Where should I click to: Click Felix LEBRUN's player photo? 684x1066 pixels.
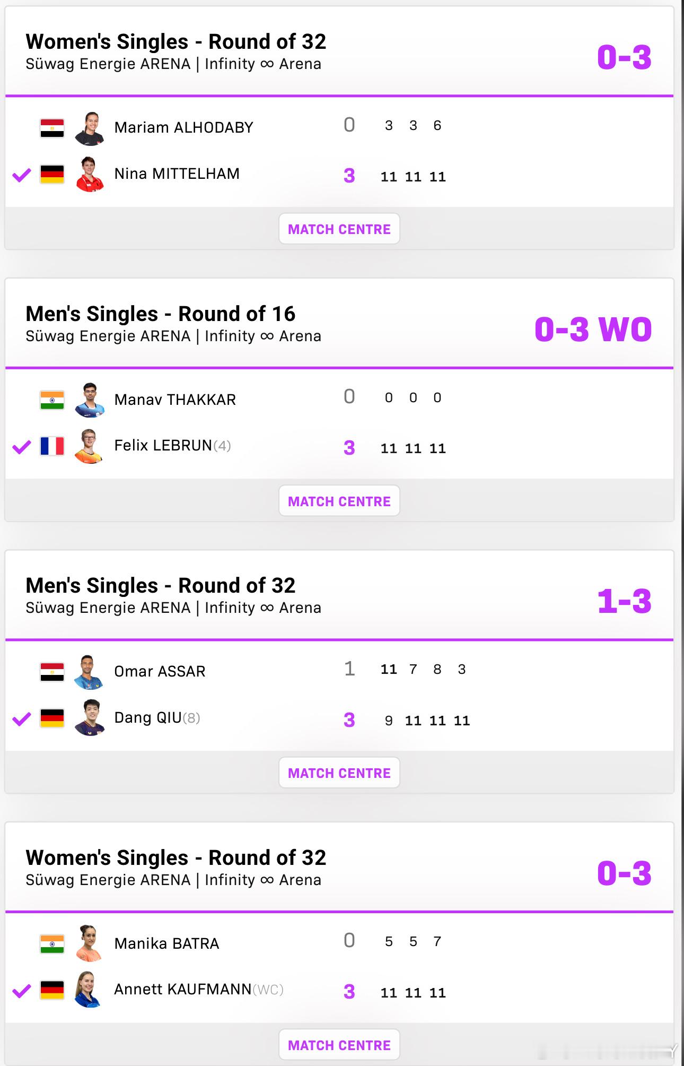pos(89,446)
